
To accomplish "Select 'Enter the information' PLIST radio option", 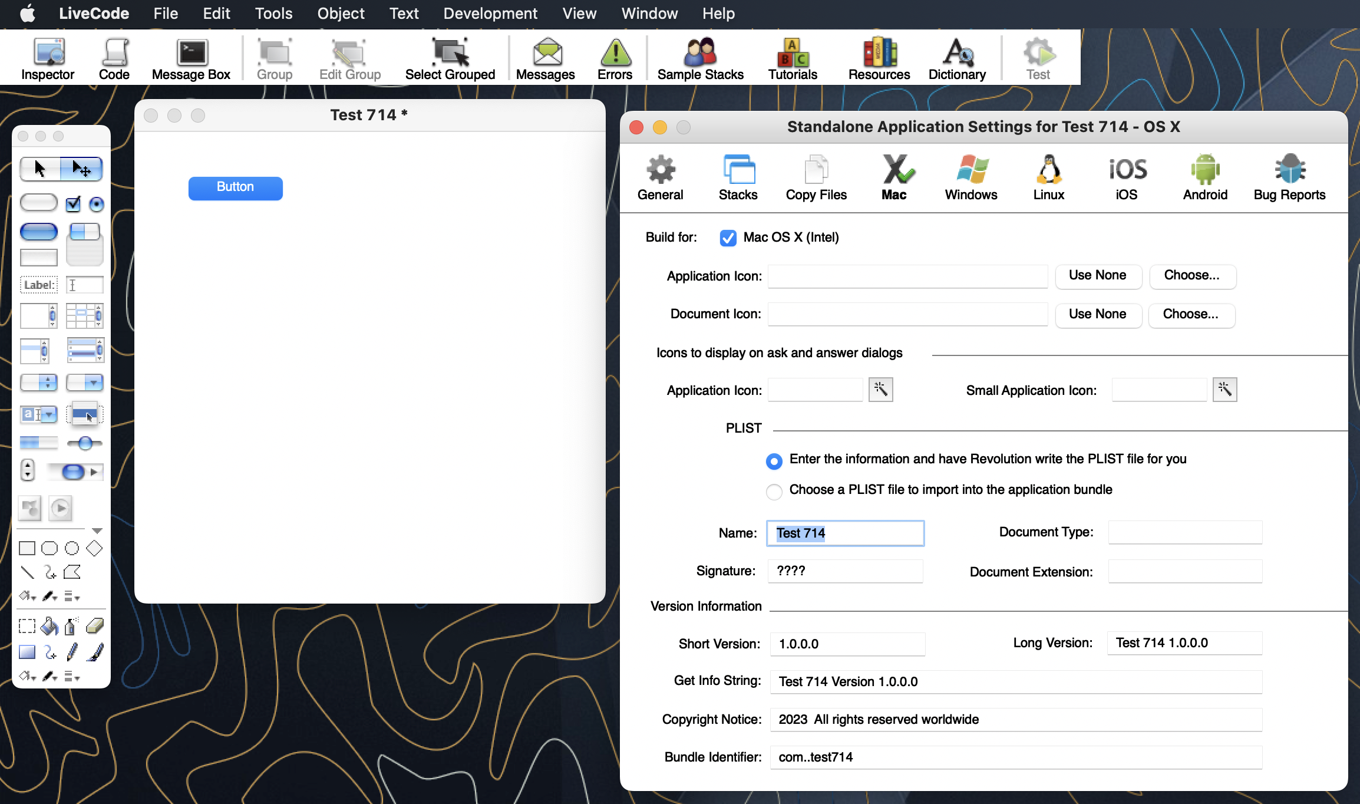I will [774, 461].
